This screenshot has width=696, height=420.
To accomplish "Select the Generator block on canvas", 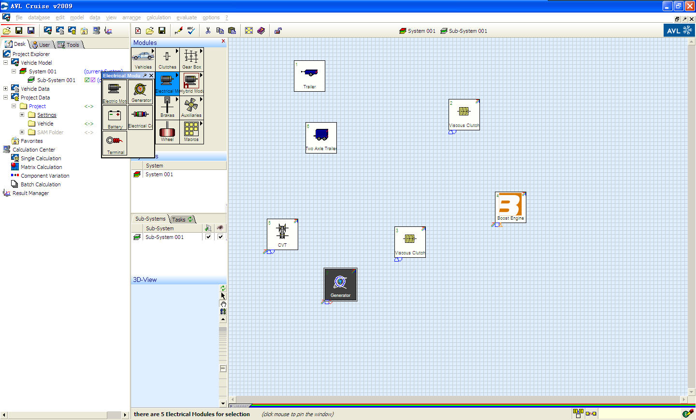I will (340, 285).
